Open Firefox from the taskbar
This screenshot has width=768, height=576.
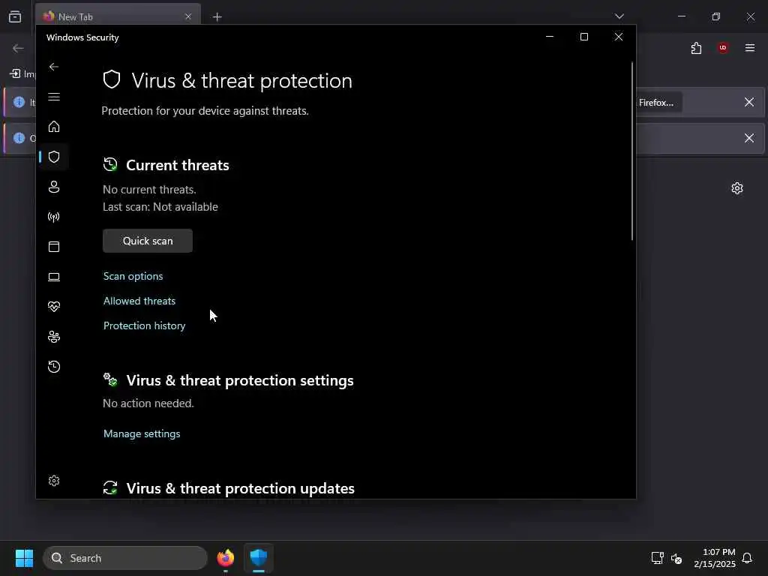(225, 558)
